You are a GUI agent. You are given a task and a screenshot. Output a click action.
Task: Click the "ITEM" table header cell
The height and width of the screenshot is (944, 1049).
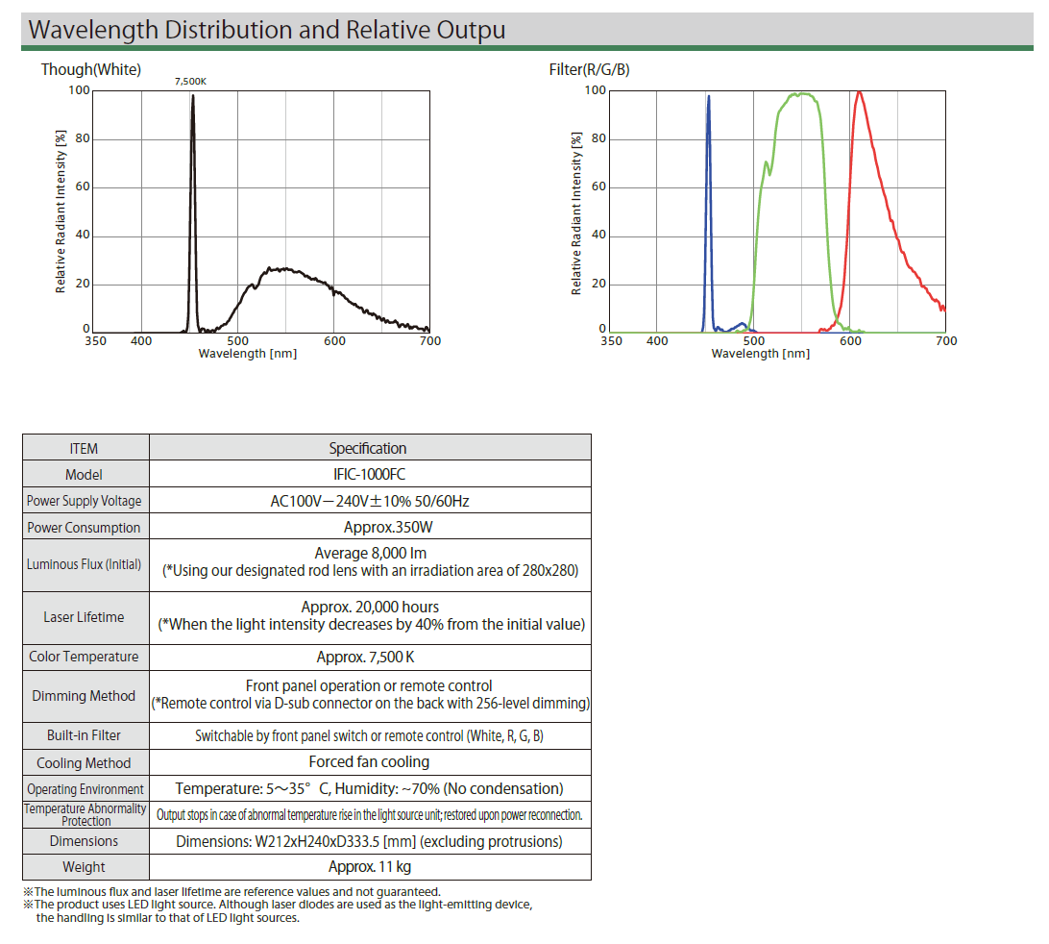[x=85, y=448]
